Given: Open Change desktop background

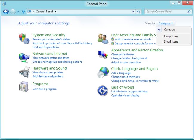Looking at the screenshot, I should point(129,58).
